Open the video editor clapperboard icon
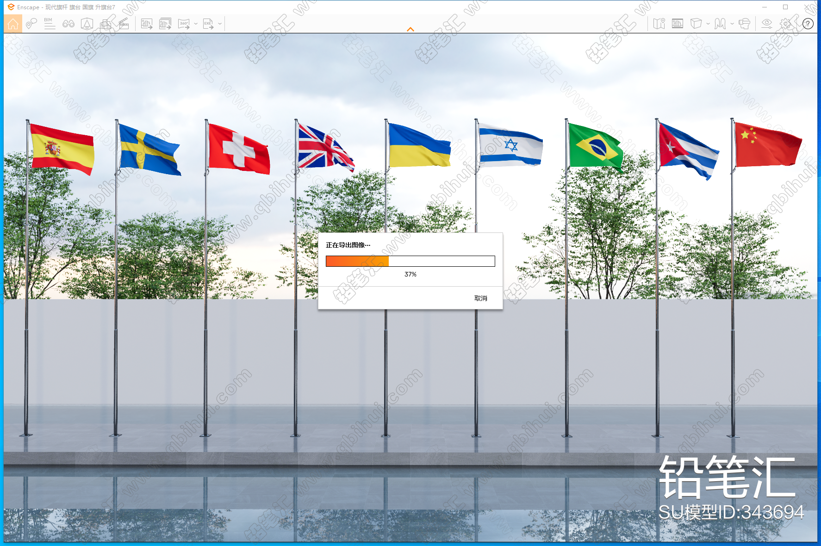The height and width of the screenshot is (546, 821). tap(124, 24)
